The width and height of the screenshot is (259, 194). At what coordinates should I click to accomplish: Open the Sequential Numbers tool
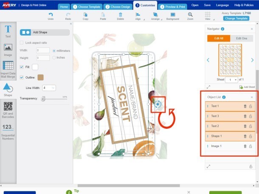click(8, 129)
